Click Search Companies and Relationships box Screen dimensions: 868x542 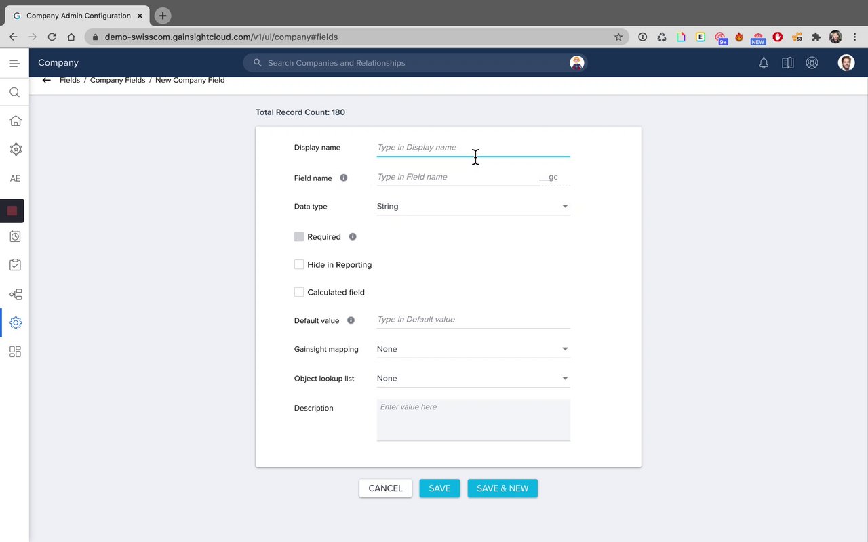point(415,63)
